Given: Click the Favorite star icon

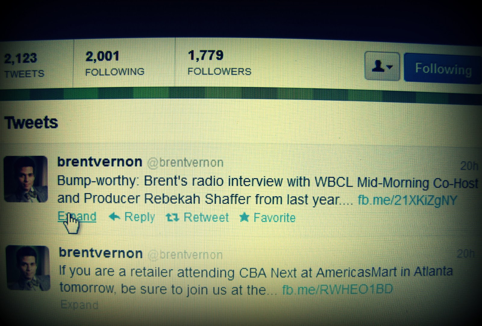Looking at the screenshot, I should tap(244, 218).
